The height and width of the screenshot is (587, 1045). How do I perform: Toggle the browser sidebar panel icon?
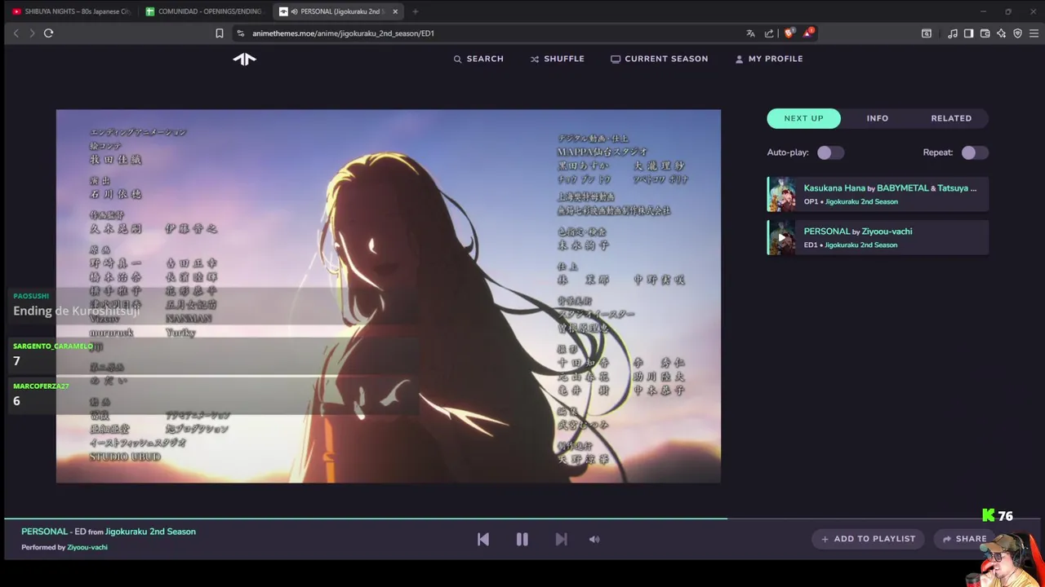tap(968, 33)
